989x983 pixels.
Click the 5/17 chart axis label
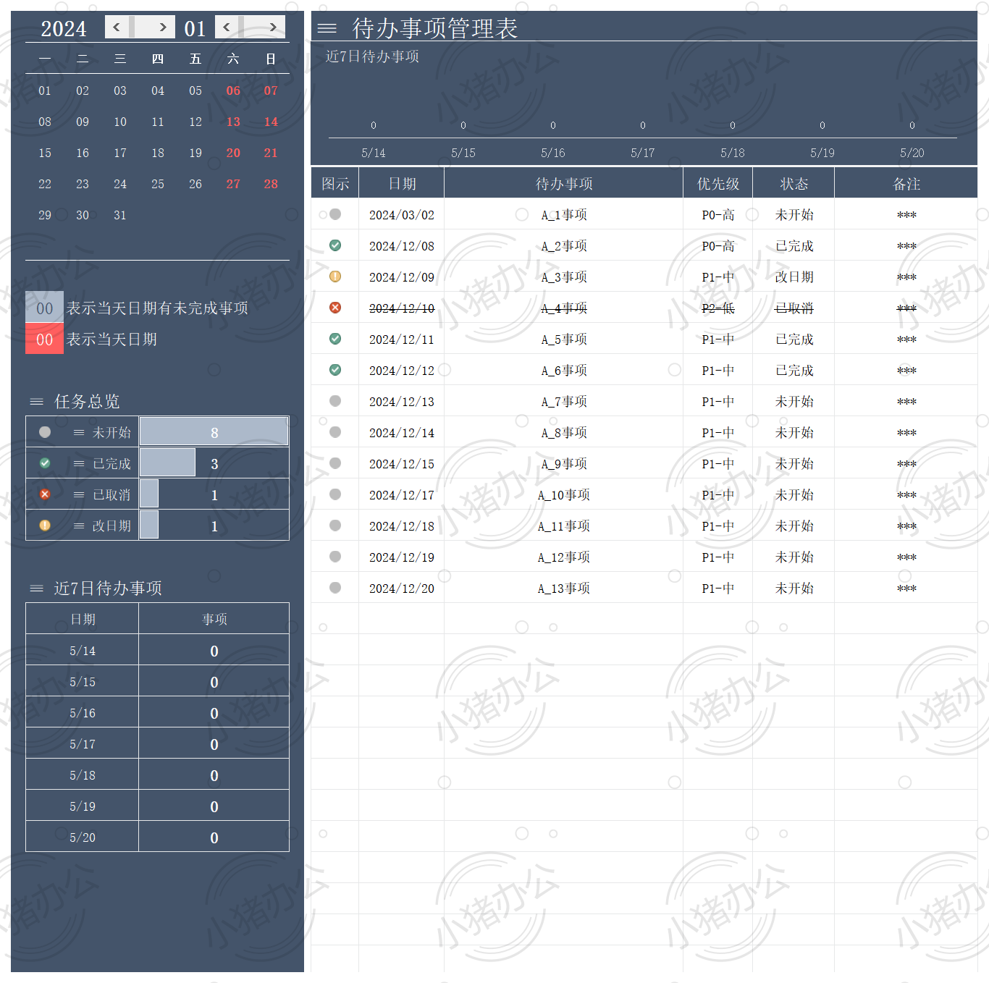642,153
